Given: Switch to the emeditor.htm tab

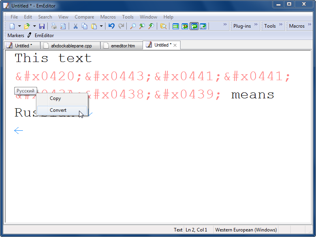Looking at the screenshot, I should pos(122,45).
